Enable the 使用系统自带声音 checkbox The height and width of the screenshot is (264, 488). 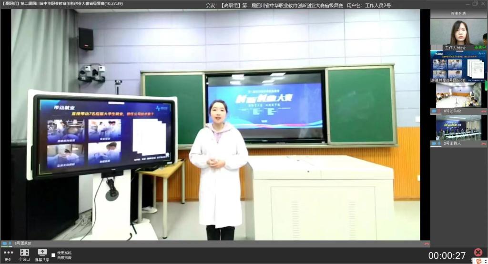tap(53, 255)
